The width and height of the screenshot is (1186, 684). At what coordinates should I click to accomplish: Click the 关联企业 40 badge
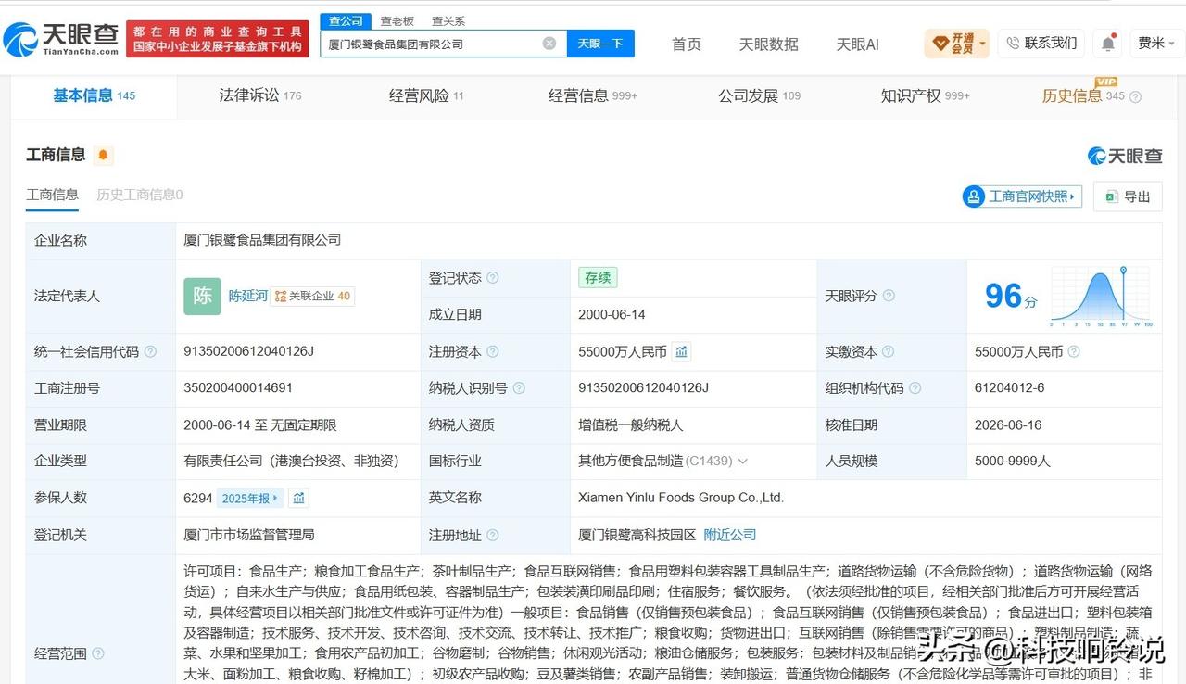click(x=313, y=297)
